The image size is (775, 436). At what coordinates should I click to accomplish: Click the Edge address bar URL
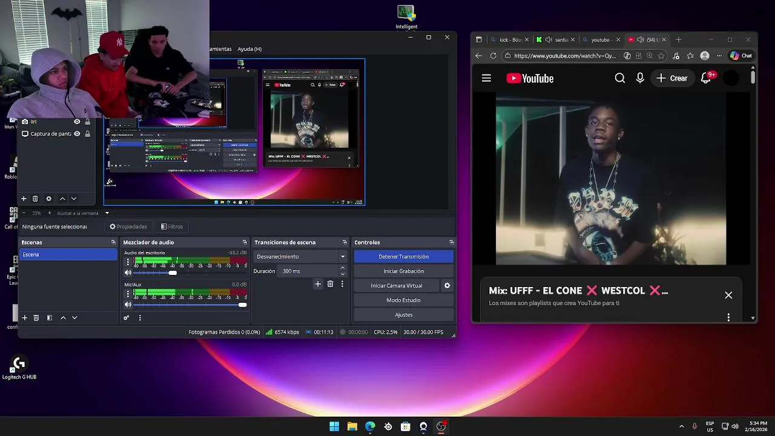point(564,56)
